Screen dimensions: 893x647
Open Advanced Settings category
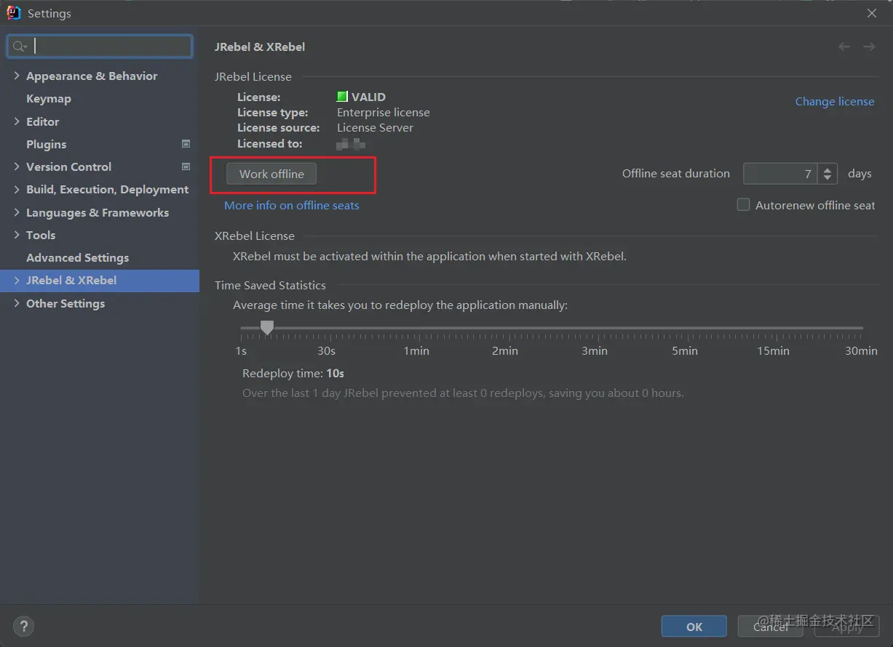(x=77, y=257)
